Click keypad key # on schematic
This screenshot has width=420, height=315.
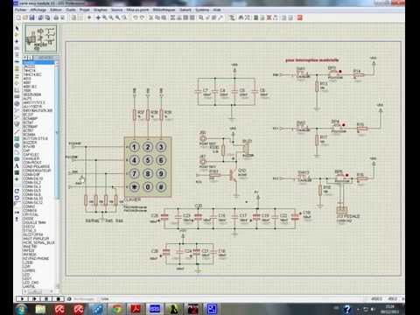(x=161, y=186)
